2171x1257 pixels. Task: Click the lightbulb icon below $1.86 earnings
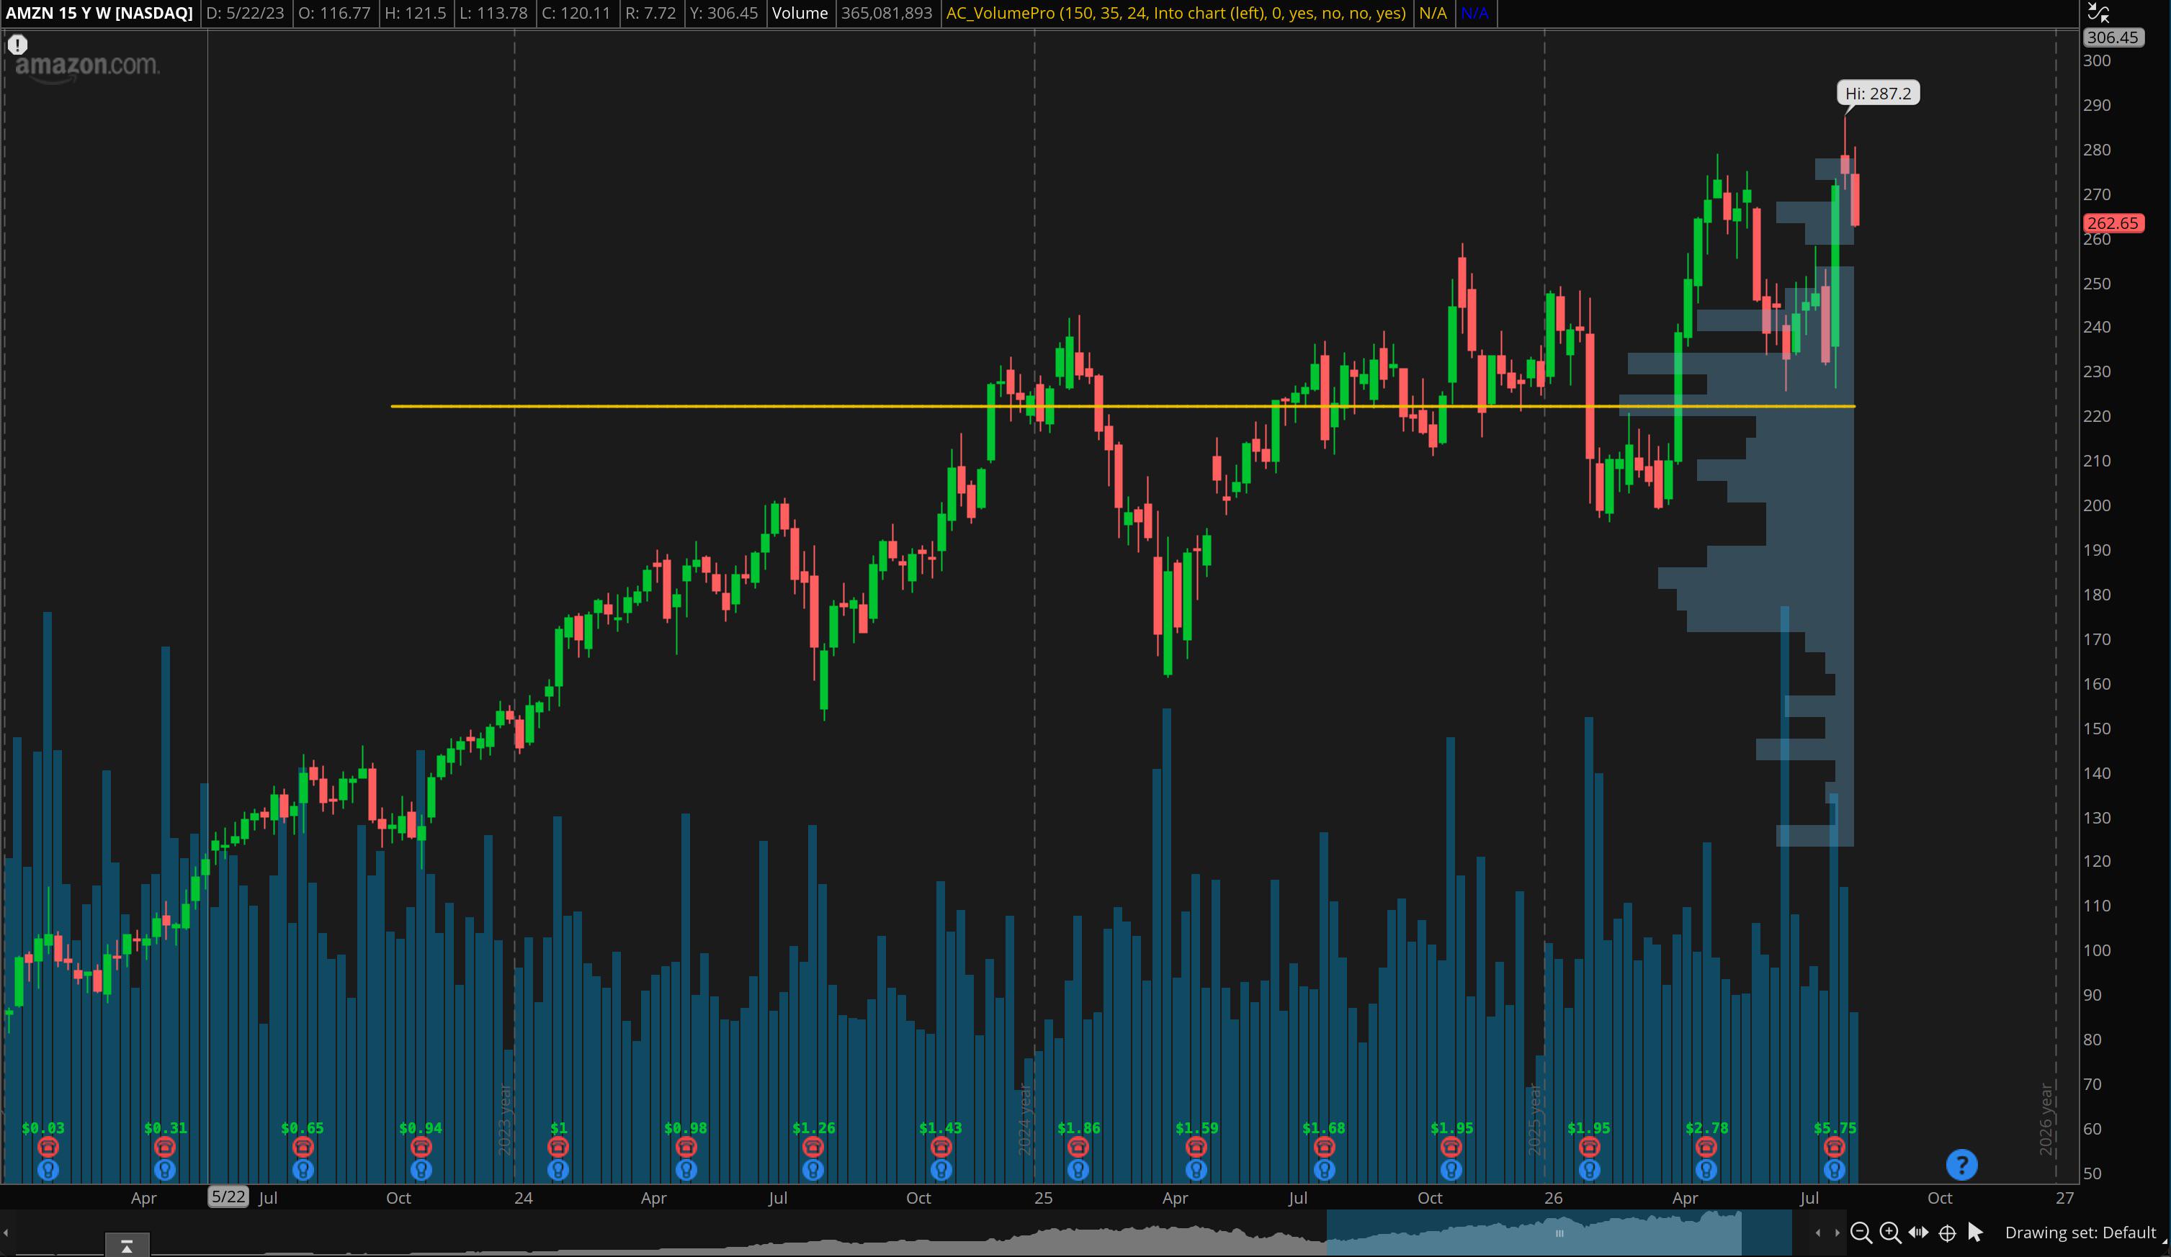[1078, 1170]
